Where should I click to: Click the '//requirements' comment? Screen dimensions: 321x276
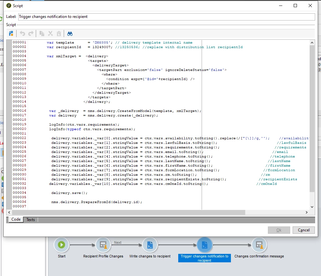click(290, 147)
